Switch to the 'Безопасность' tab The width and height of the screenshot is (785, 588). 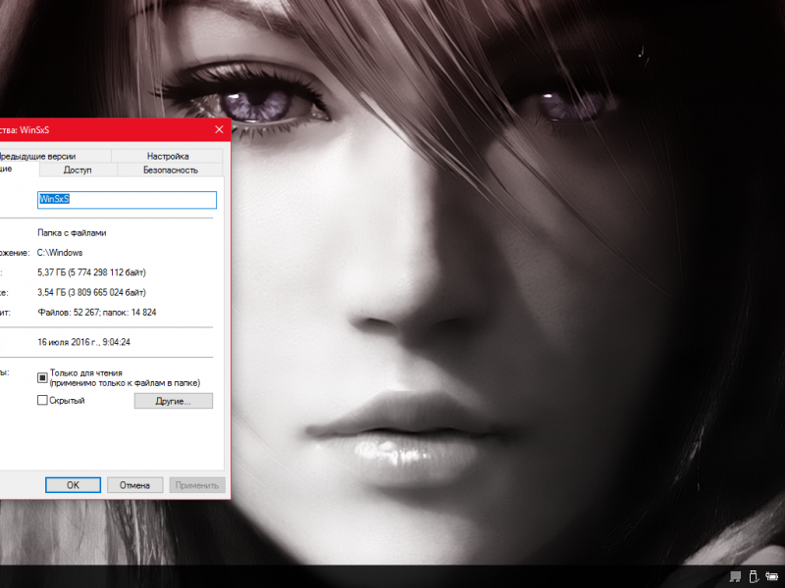(x=170, y=170)
